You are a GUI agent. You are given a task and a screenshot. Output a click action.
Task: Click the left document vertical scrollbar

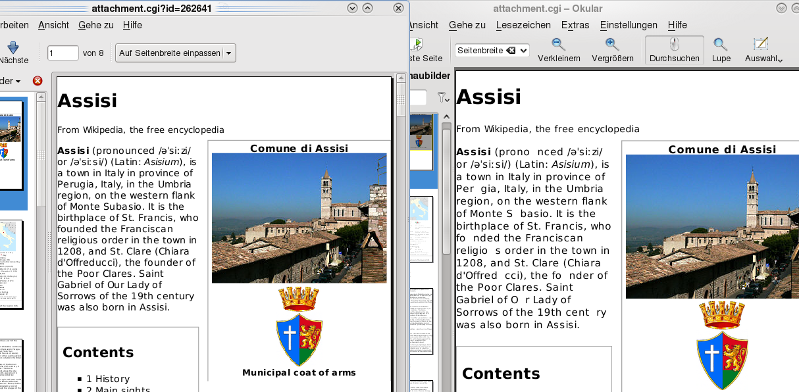[x=401, y=230]
